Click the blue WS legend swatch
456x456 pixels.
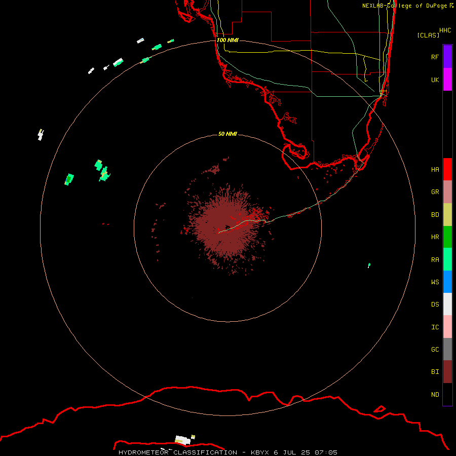pyautogui.click(x=447, y=282)
